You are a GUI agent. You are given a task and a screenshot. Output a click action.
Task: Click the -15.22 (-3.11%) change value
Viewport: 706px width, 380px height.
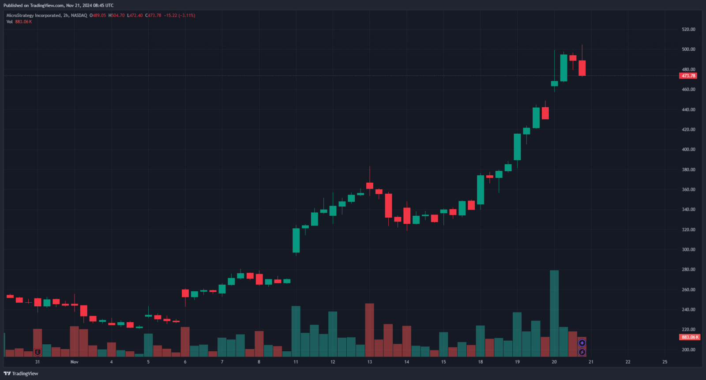pyautogui.click(x=180, y=15)
